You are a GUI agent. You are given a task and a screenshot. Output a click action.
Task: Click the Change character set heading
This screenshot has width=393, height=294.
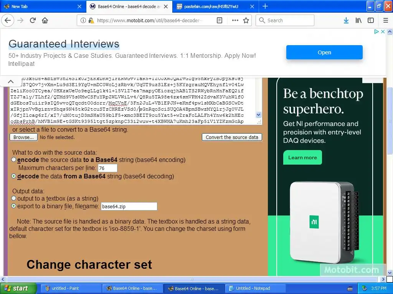89,265
